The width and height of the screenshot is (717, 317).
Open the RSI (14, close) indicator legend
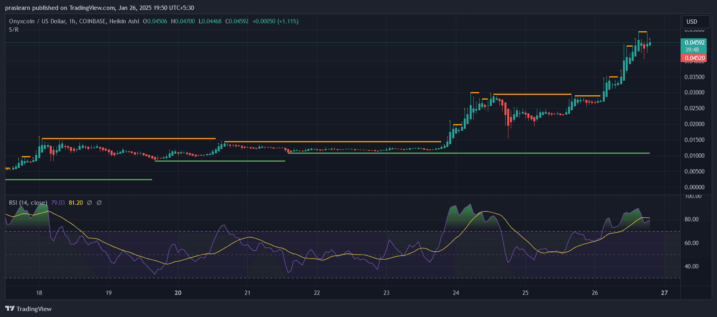pyautogui.click(x=28, y=203)
